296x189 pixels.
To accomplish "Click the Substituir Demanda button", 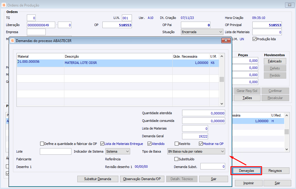I will tap(98, 179).
